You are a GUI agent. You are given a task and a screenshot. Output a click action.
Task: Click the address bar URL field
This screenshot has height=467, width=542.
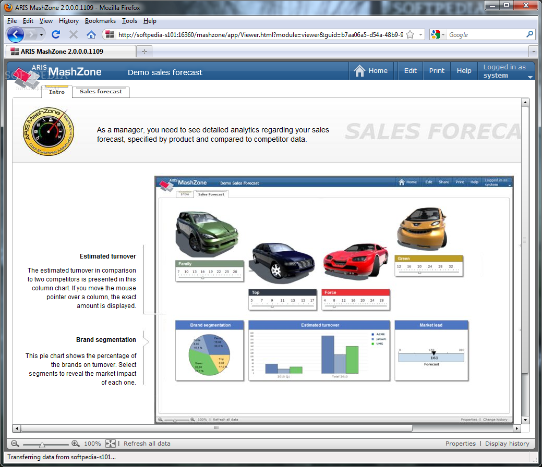coord(261,34)
